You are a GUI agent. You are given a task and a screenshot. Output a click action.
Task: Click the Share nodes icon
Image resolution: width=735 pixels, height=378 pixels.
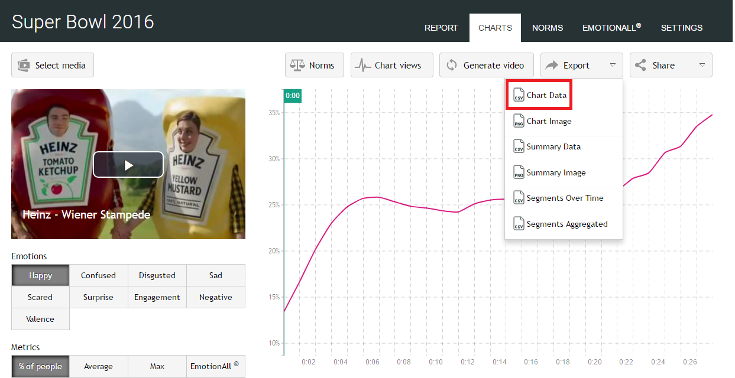(640, 66)
